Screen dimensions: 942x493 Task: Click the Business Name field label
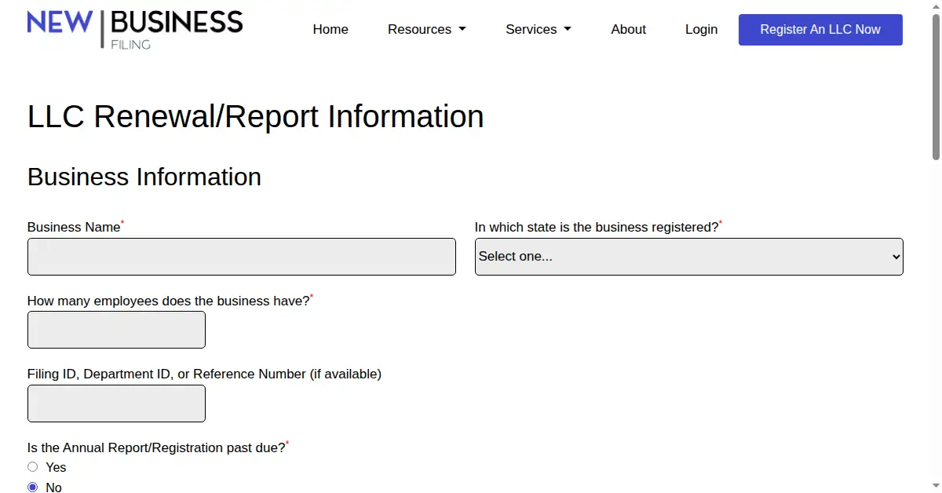coord(74,227)
